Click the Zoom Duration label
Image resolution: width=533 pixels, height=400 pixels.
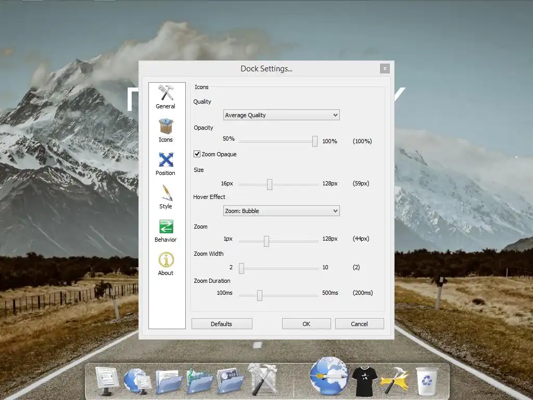[x=212, y=281]
